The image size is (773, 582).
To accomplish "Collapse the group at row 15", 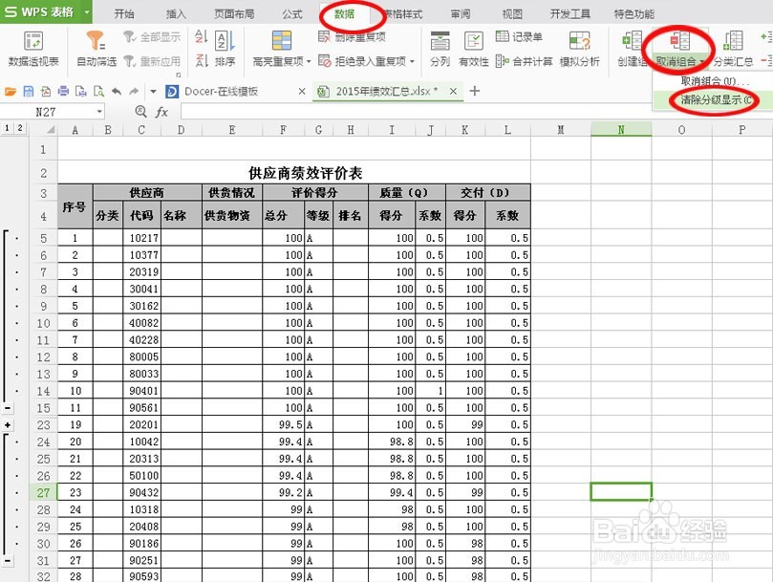I will [x=8, y=408].
